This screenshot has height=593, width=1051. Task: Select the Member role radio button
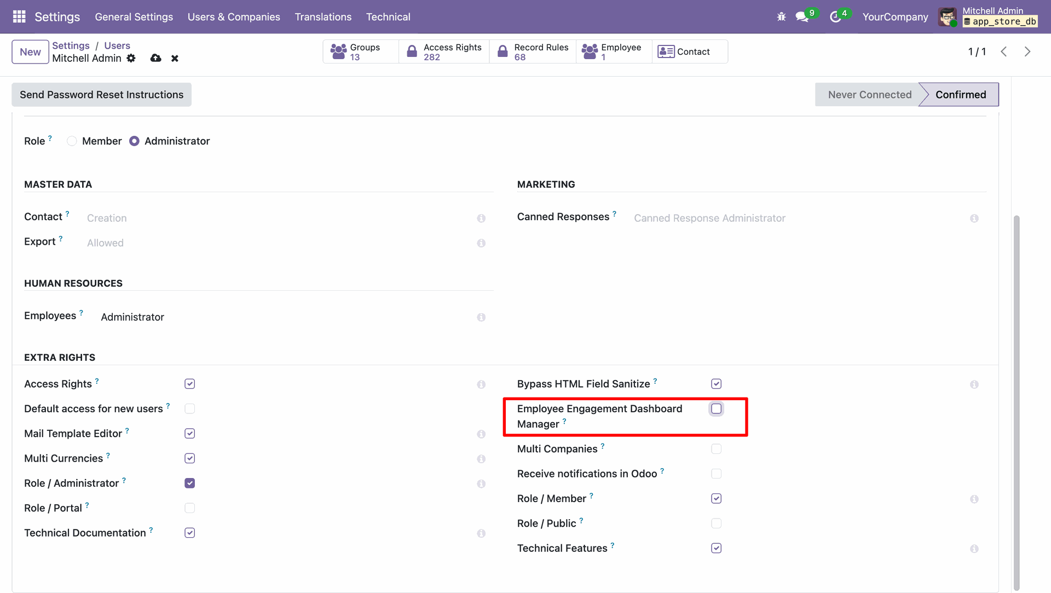tap(72, 141)
